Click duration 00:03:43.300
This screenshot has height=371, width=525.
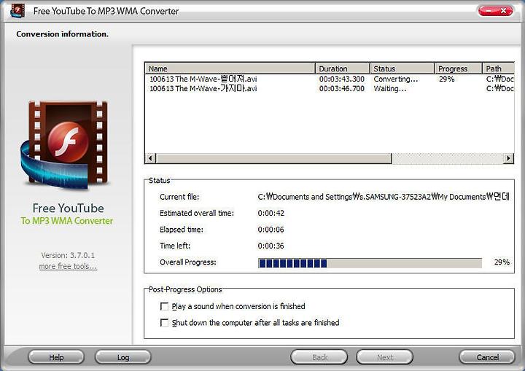(x=341, y=79)
